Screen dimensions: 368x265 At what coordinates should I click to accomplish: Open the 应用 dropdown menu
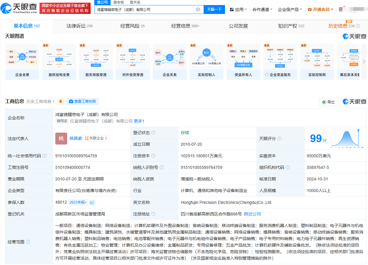click(x=238, y=9)
